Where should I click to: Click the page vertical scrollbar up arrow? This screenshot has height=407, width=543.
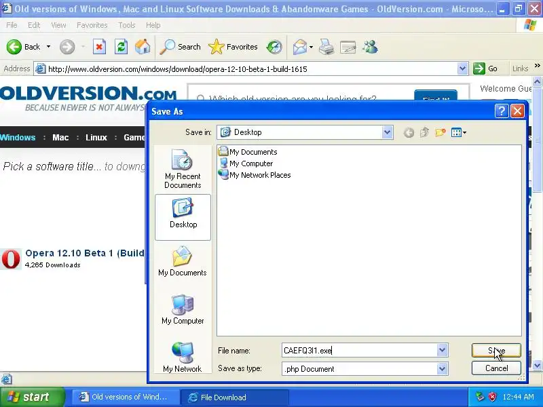pos(537,81)
